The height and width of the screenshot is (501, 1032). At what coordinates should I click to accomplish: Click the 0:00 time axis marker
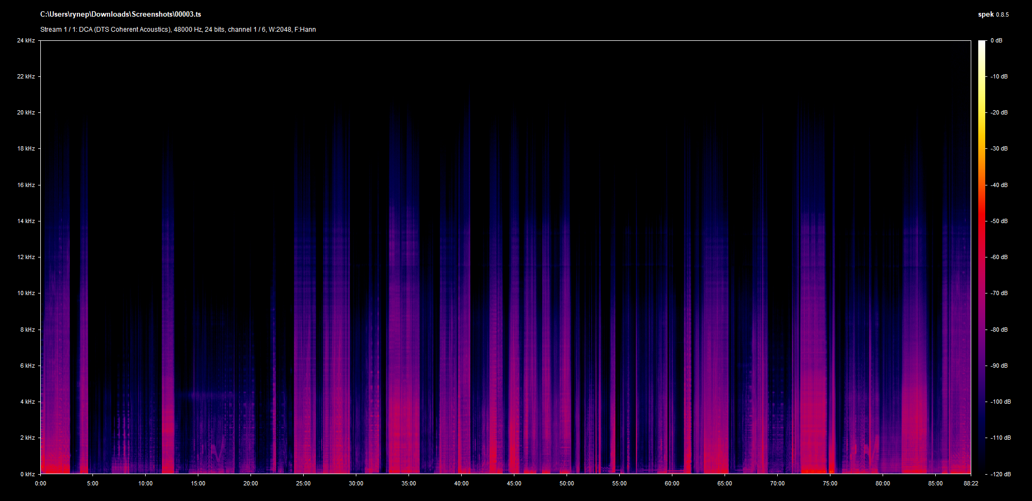point(40,483)
